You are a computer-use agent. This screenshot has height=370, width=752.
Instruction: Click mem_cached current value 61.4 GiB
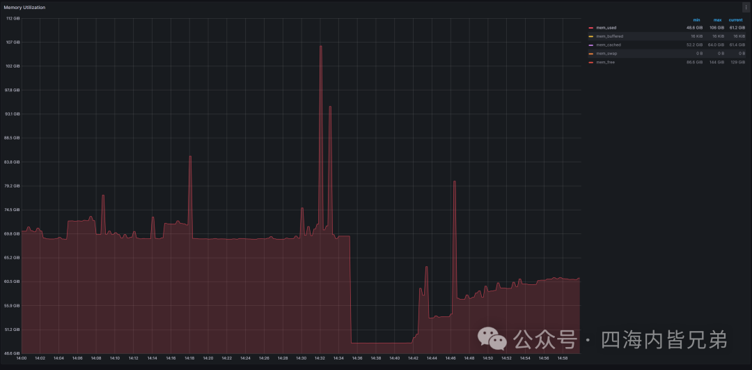(737, 45)
